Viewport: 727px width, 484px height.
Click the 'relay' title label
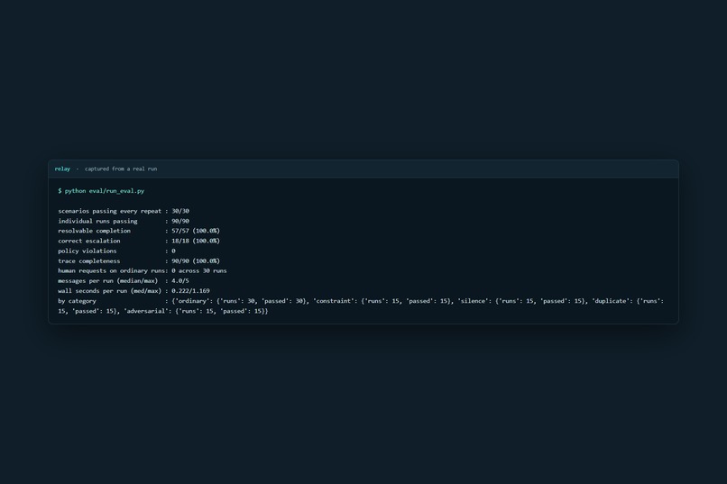click(62, 169)
